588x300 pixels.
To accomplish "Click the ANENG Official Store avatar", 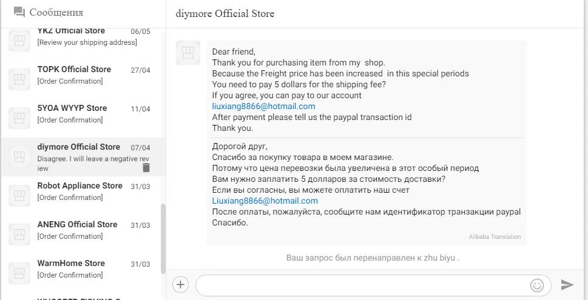I will (19, 235).
